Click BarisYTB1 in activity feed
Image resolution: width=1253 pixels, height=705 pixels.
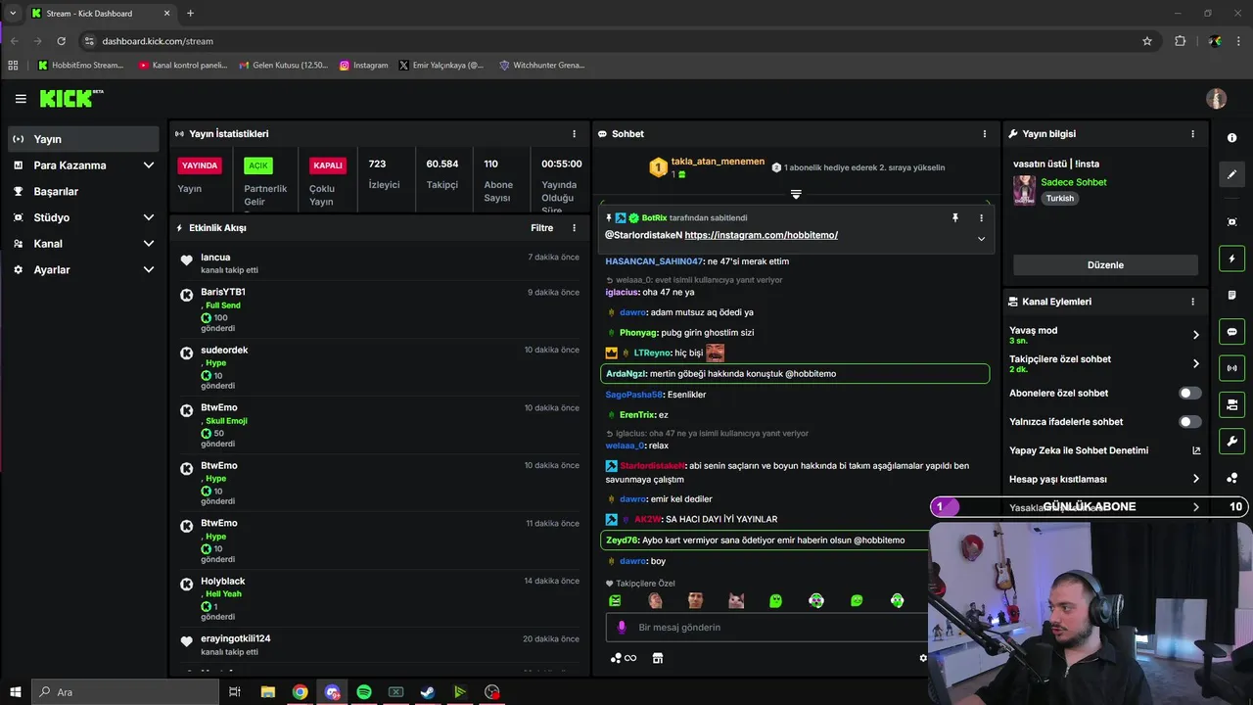[223, 292]
